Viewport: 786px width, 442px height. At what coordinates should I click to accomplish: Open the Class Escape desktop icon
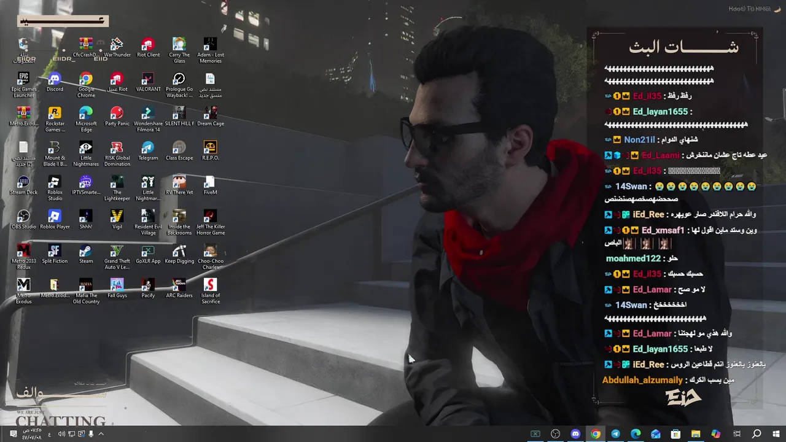[179, 151]
